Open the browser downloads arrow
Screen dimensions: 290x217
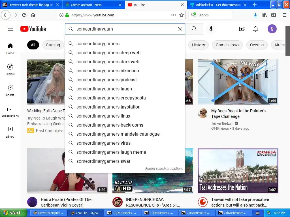(255, 15)
